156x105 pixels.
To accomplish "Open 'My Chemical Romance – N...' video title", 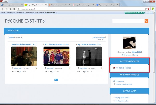I will point(57,44).
